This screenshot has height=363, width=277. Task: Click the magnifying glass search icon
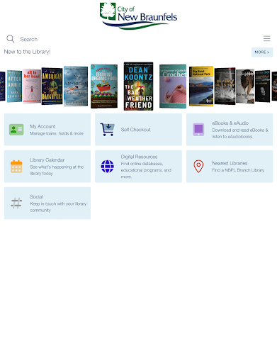[x=11, y=39]
